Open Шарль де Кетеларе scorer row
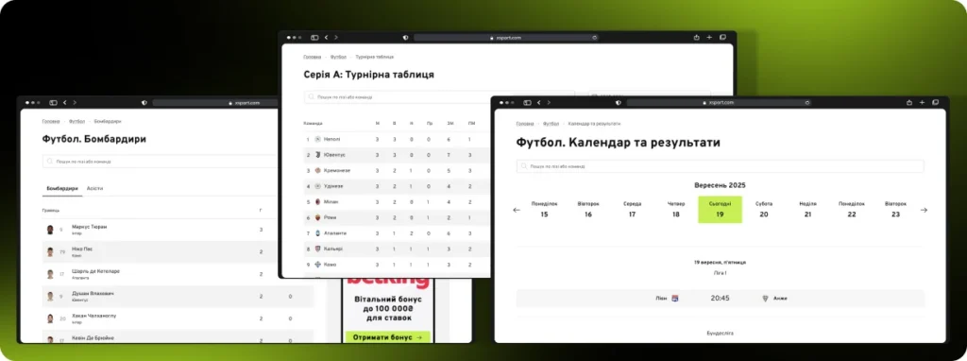The image size is (967, 361). pyautogui.click(x=161, y=274)
